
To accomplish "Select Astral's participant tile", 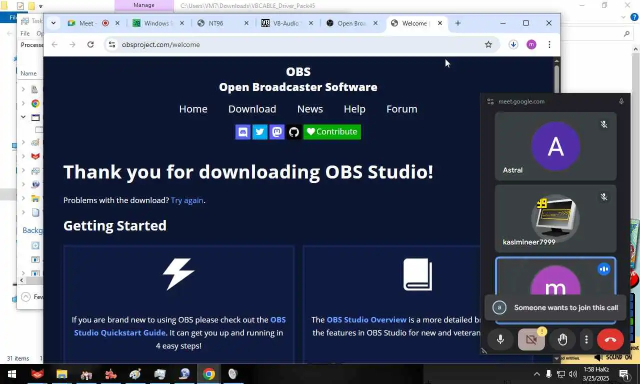I will tap(555, 146).
